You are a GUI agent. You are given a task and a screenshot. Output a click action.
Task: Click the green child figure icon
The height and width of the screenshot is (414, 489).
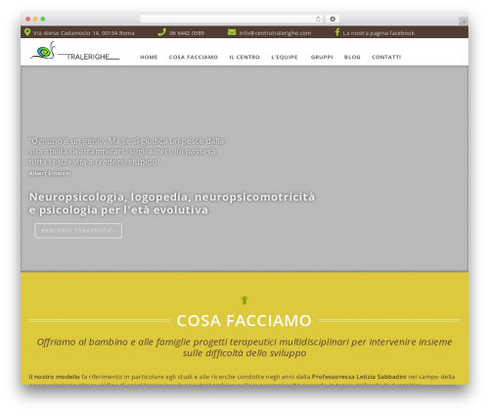click(x=244, y=299)
